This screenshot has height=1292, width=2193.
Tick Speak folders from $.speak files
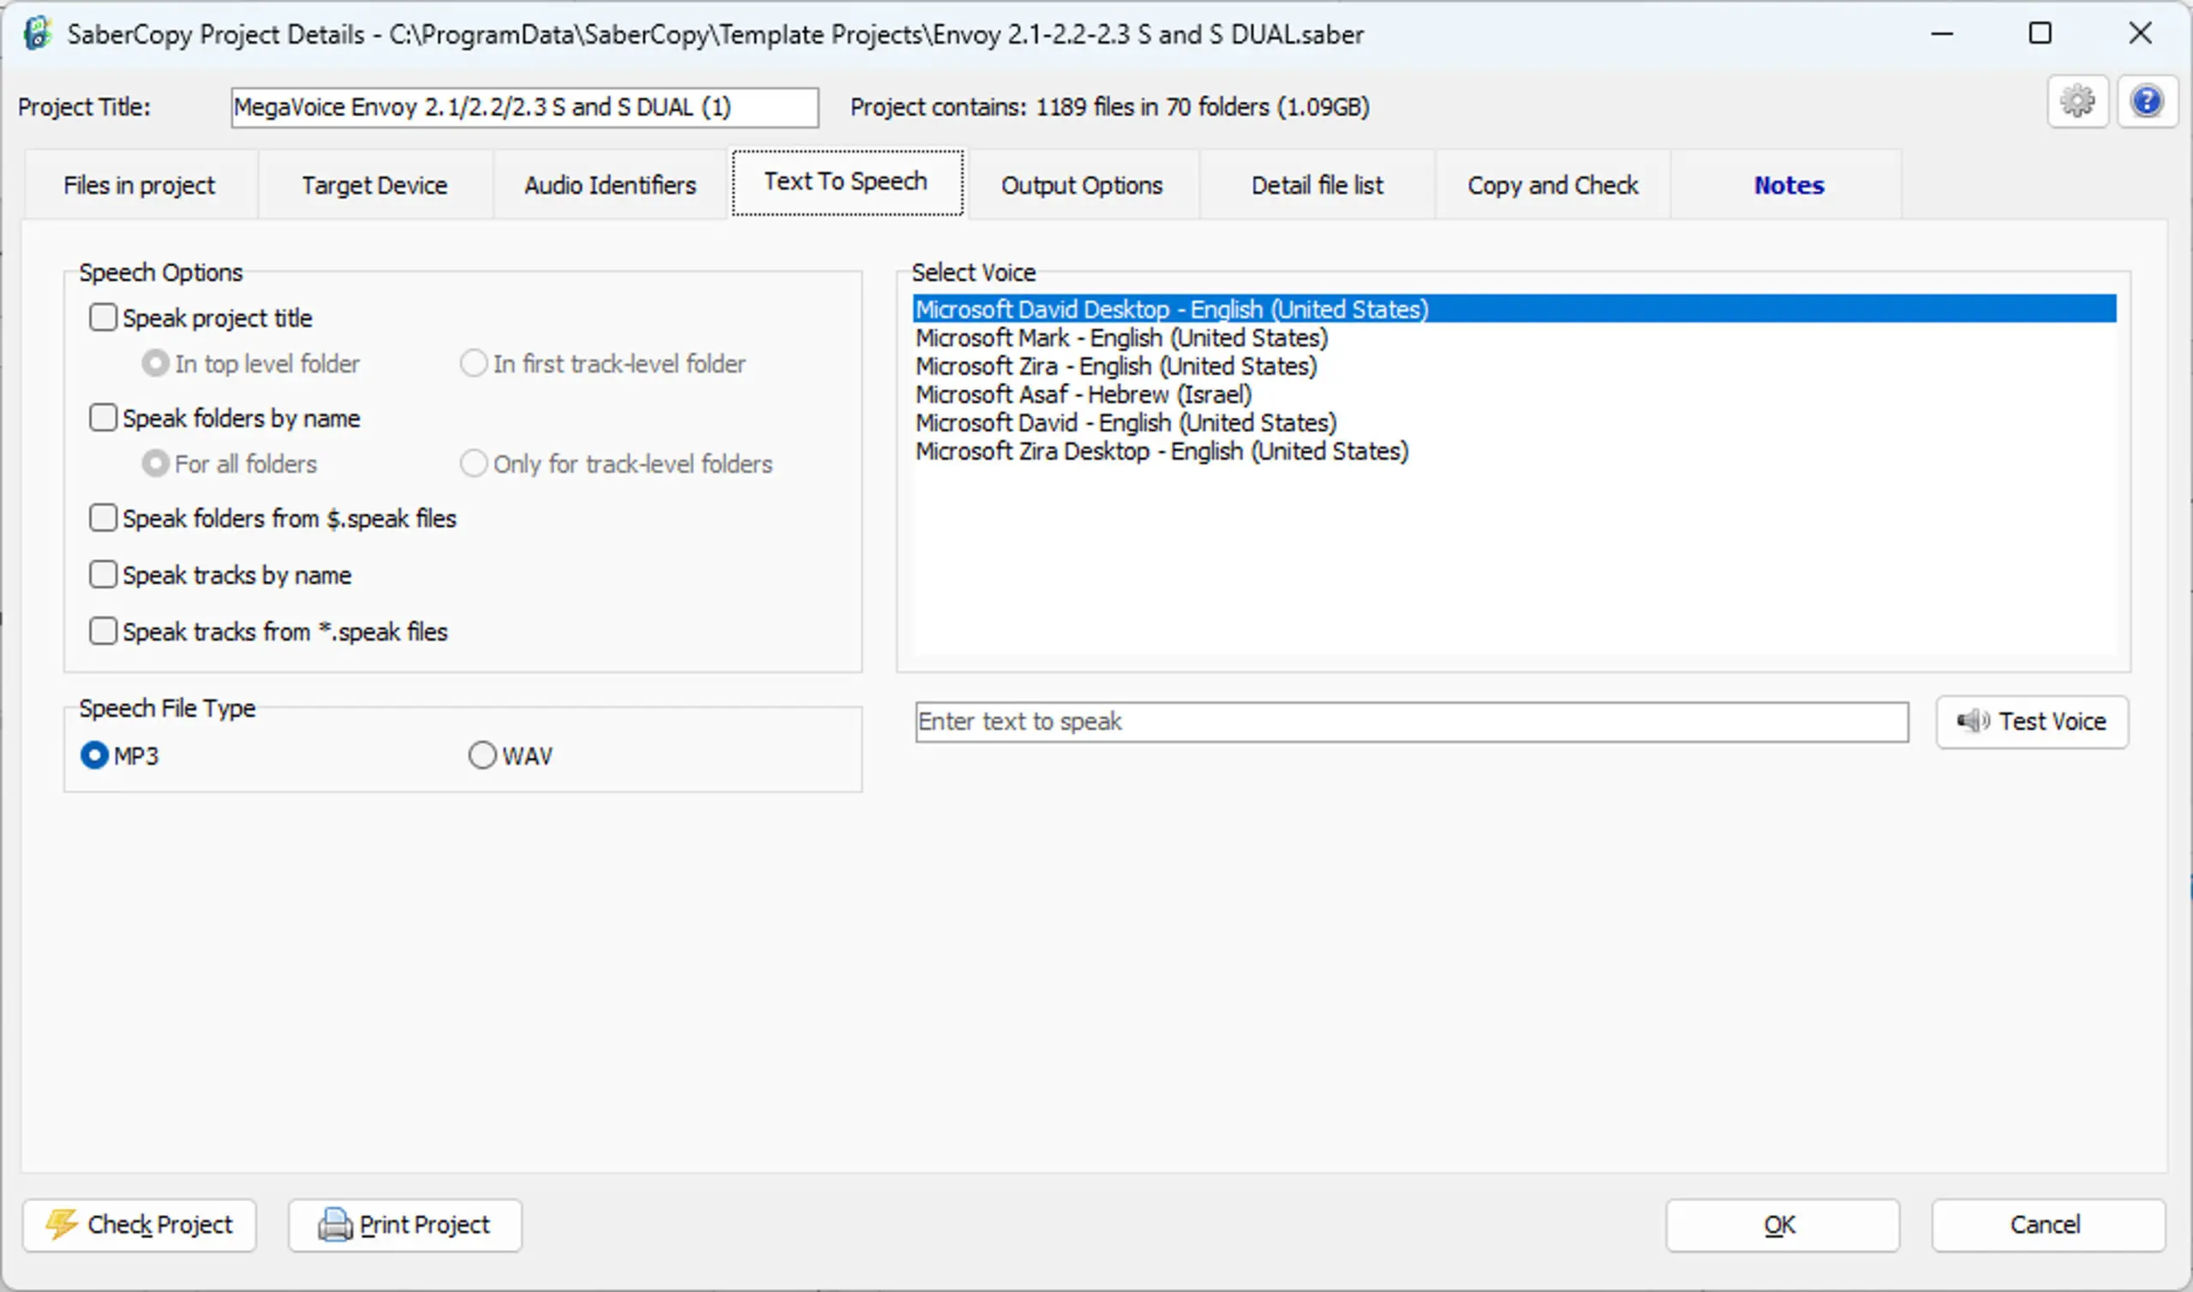tap(103, 517)
